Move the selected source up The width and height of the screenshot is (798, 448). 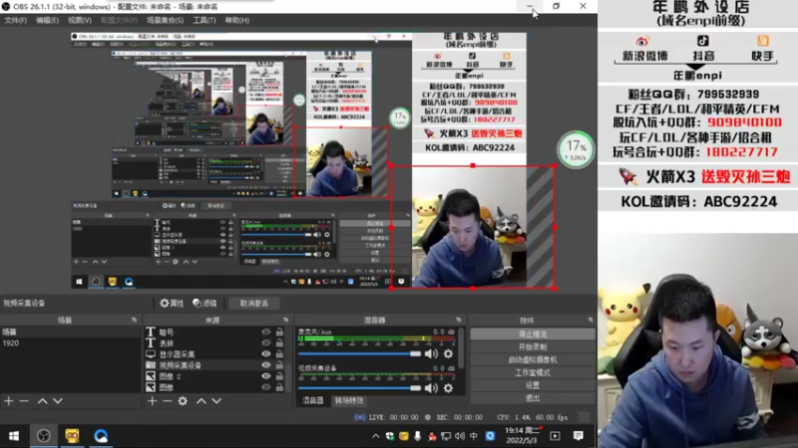(201, 401)
